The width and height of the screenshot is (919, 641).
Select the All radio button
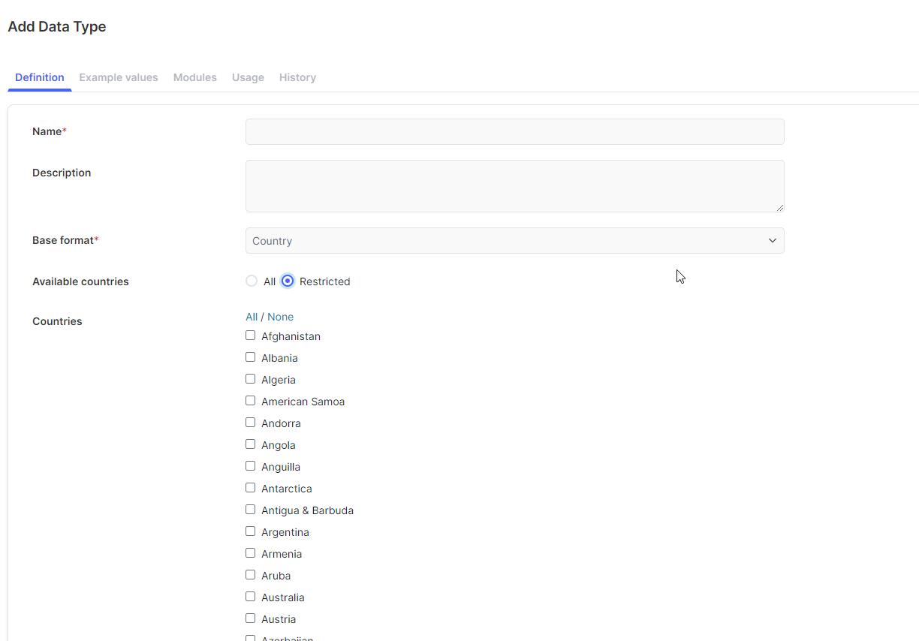click(252, 281)
